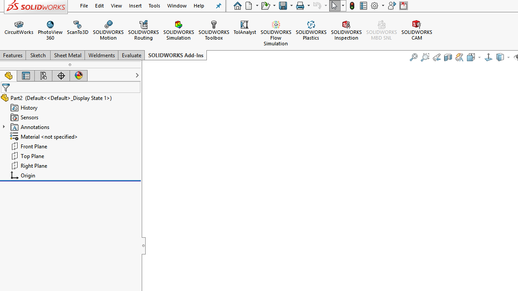Switch to the Features tab
518x291 pixels.
tap(13, 55)
